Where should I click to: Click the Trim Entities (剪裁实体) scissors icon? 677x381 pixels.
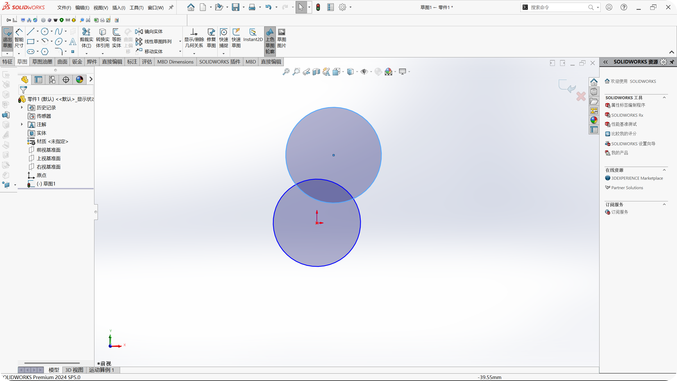pyautogui.click(x=86, y=32)
